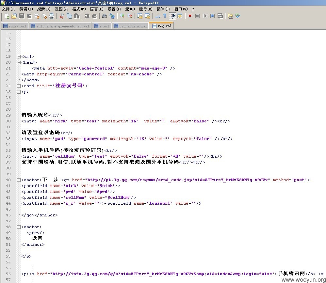The width and height of the screenshot is (326, 283).
Task: Switch to the s.xml tab
Action: pyautogui.click(x=102, y=26)
